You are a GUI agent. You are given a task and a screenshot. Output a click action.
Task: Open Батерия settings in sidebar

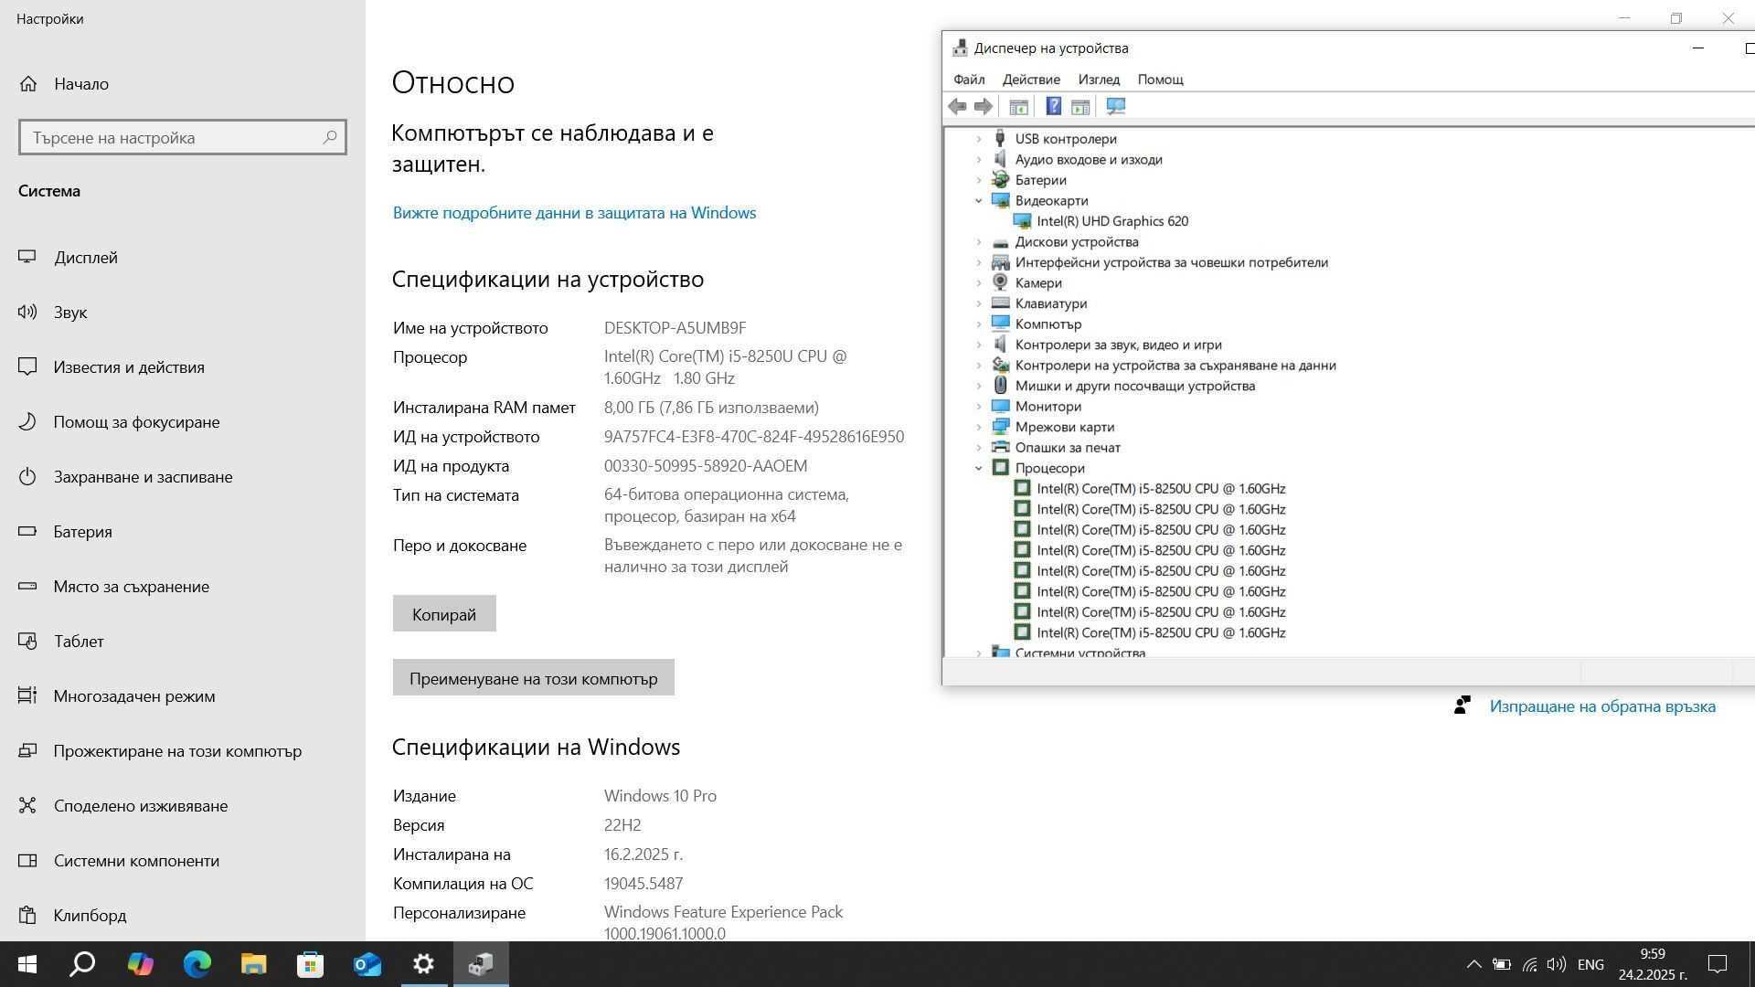(82, 532)
